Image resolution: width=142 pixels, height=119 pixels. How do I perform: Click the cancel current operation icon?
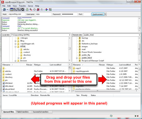[34, 10]
